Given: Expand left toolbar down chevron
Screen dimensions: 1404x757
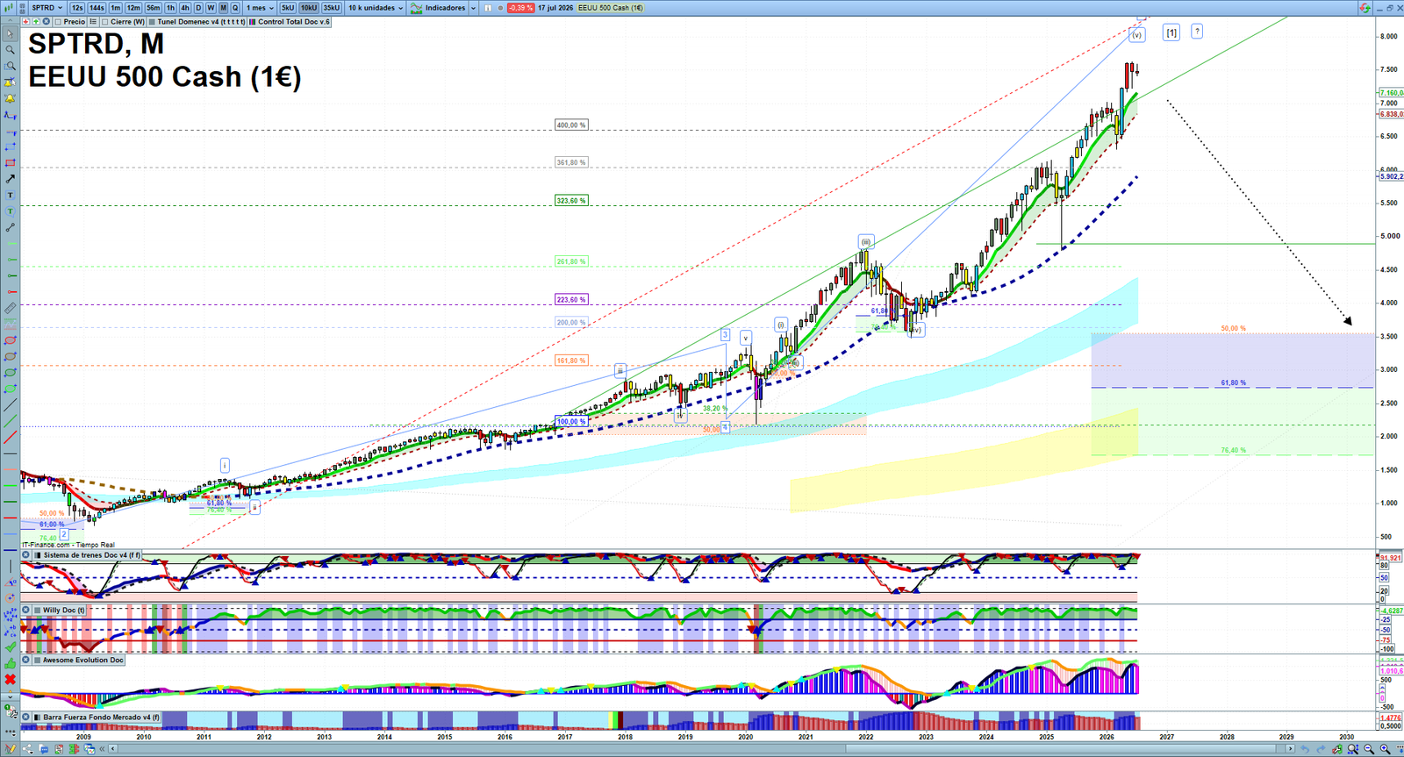Looking at the screenshot, I should coord(10,696).
